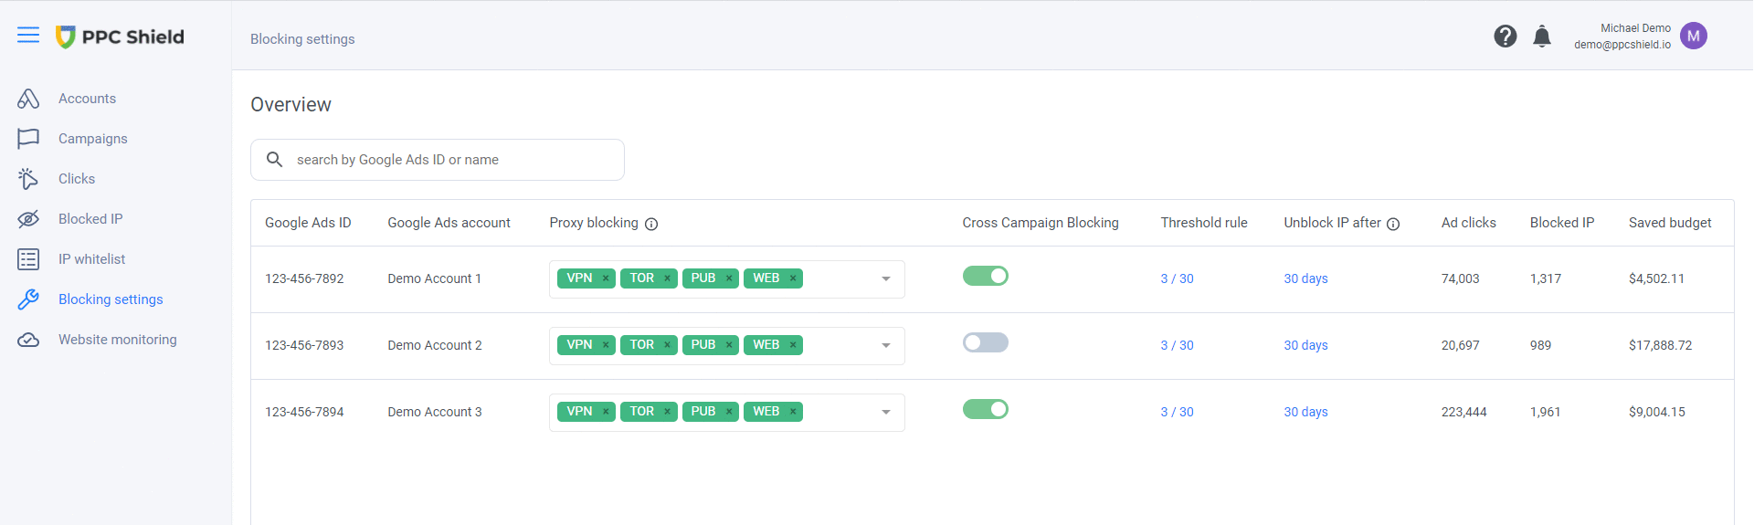Open the 3 / 30 threshold rule for Demo Account 1
The width and height of the screenshot is (1754, 525).
coord(1177,278)
